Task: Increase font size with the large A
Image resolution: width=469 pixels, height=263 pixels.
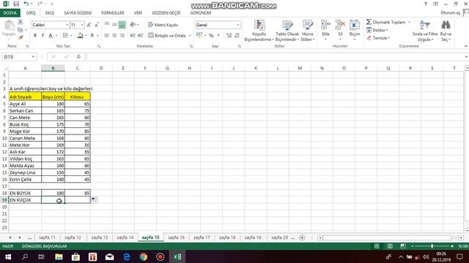Action: (89, 25)
